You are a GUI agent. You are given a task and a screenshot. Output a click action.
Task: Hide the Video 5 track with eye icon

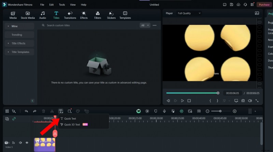click(x=27, y=142)
